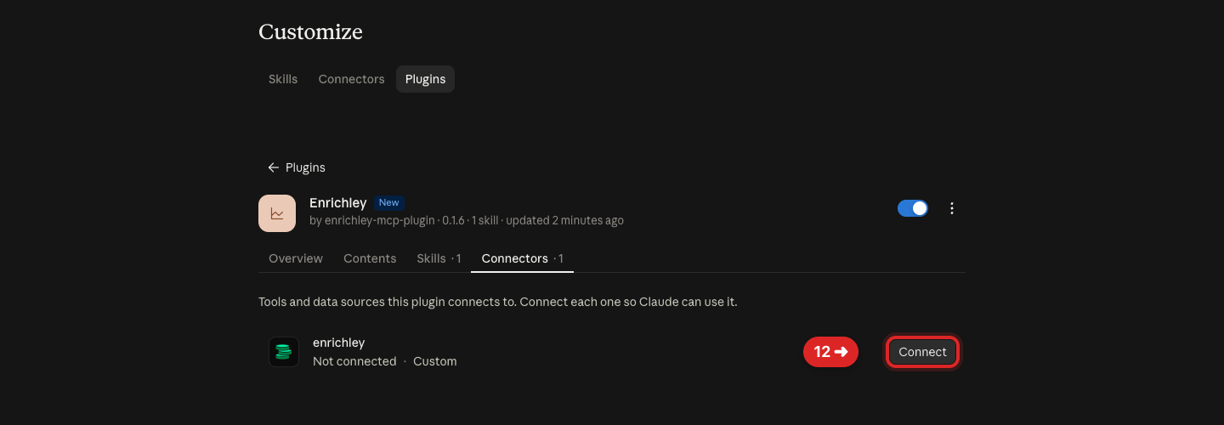Switch to the Skills top tab
Viewport: 1224px width, 425px height.
click(x=283, y=79)
